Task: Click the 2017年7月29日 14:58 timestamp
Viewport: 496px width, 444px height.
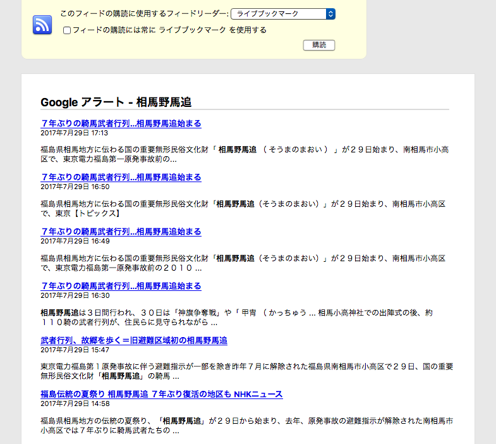Action: 75,404
